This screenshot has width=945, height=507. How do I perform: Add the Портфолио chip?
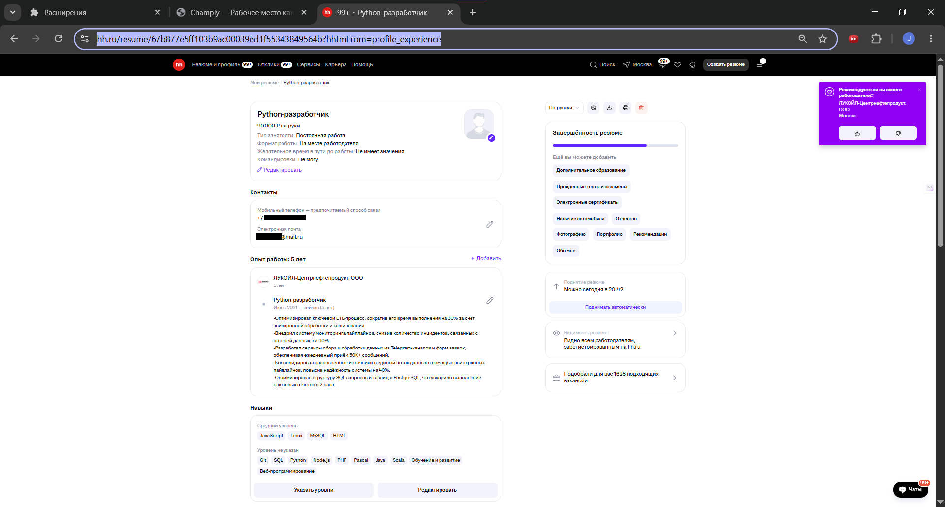click(609, 234)
